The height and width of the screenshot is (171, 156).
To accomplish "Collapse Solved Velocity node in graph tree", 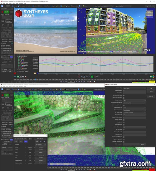I will click(18, 57).
